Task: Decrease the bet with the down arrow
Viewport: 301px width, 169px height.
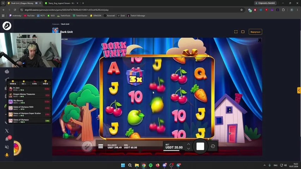Action: [188, 149]
